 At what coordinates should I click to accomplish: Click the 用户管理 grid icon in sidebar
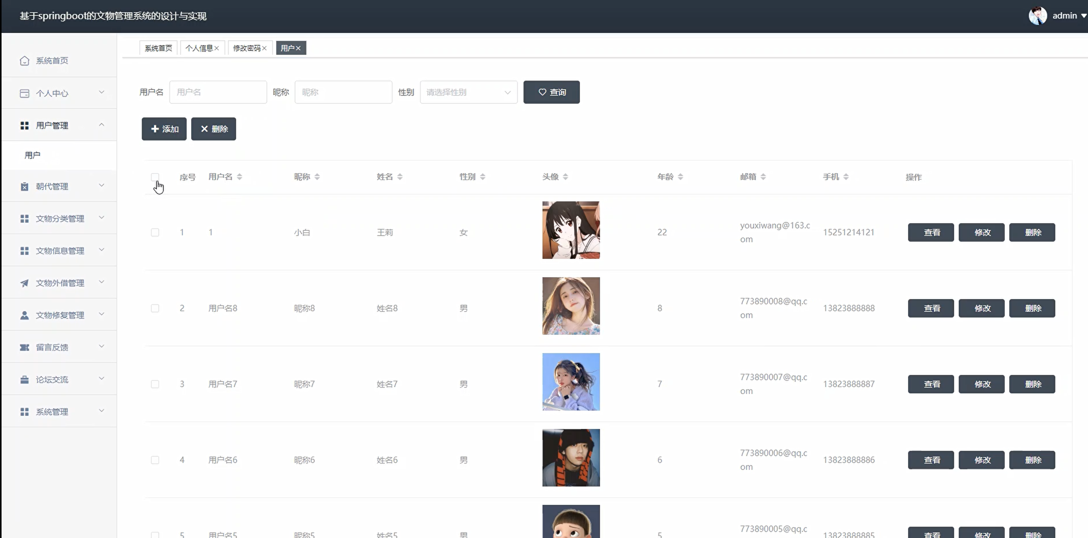(25, 125)
